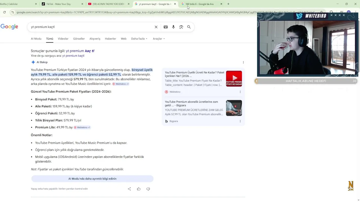Open the YouTube Premium Üyelik Ücreti Ne Kadar link
The image size is (360, 202).
click(195, 74)
